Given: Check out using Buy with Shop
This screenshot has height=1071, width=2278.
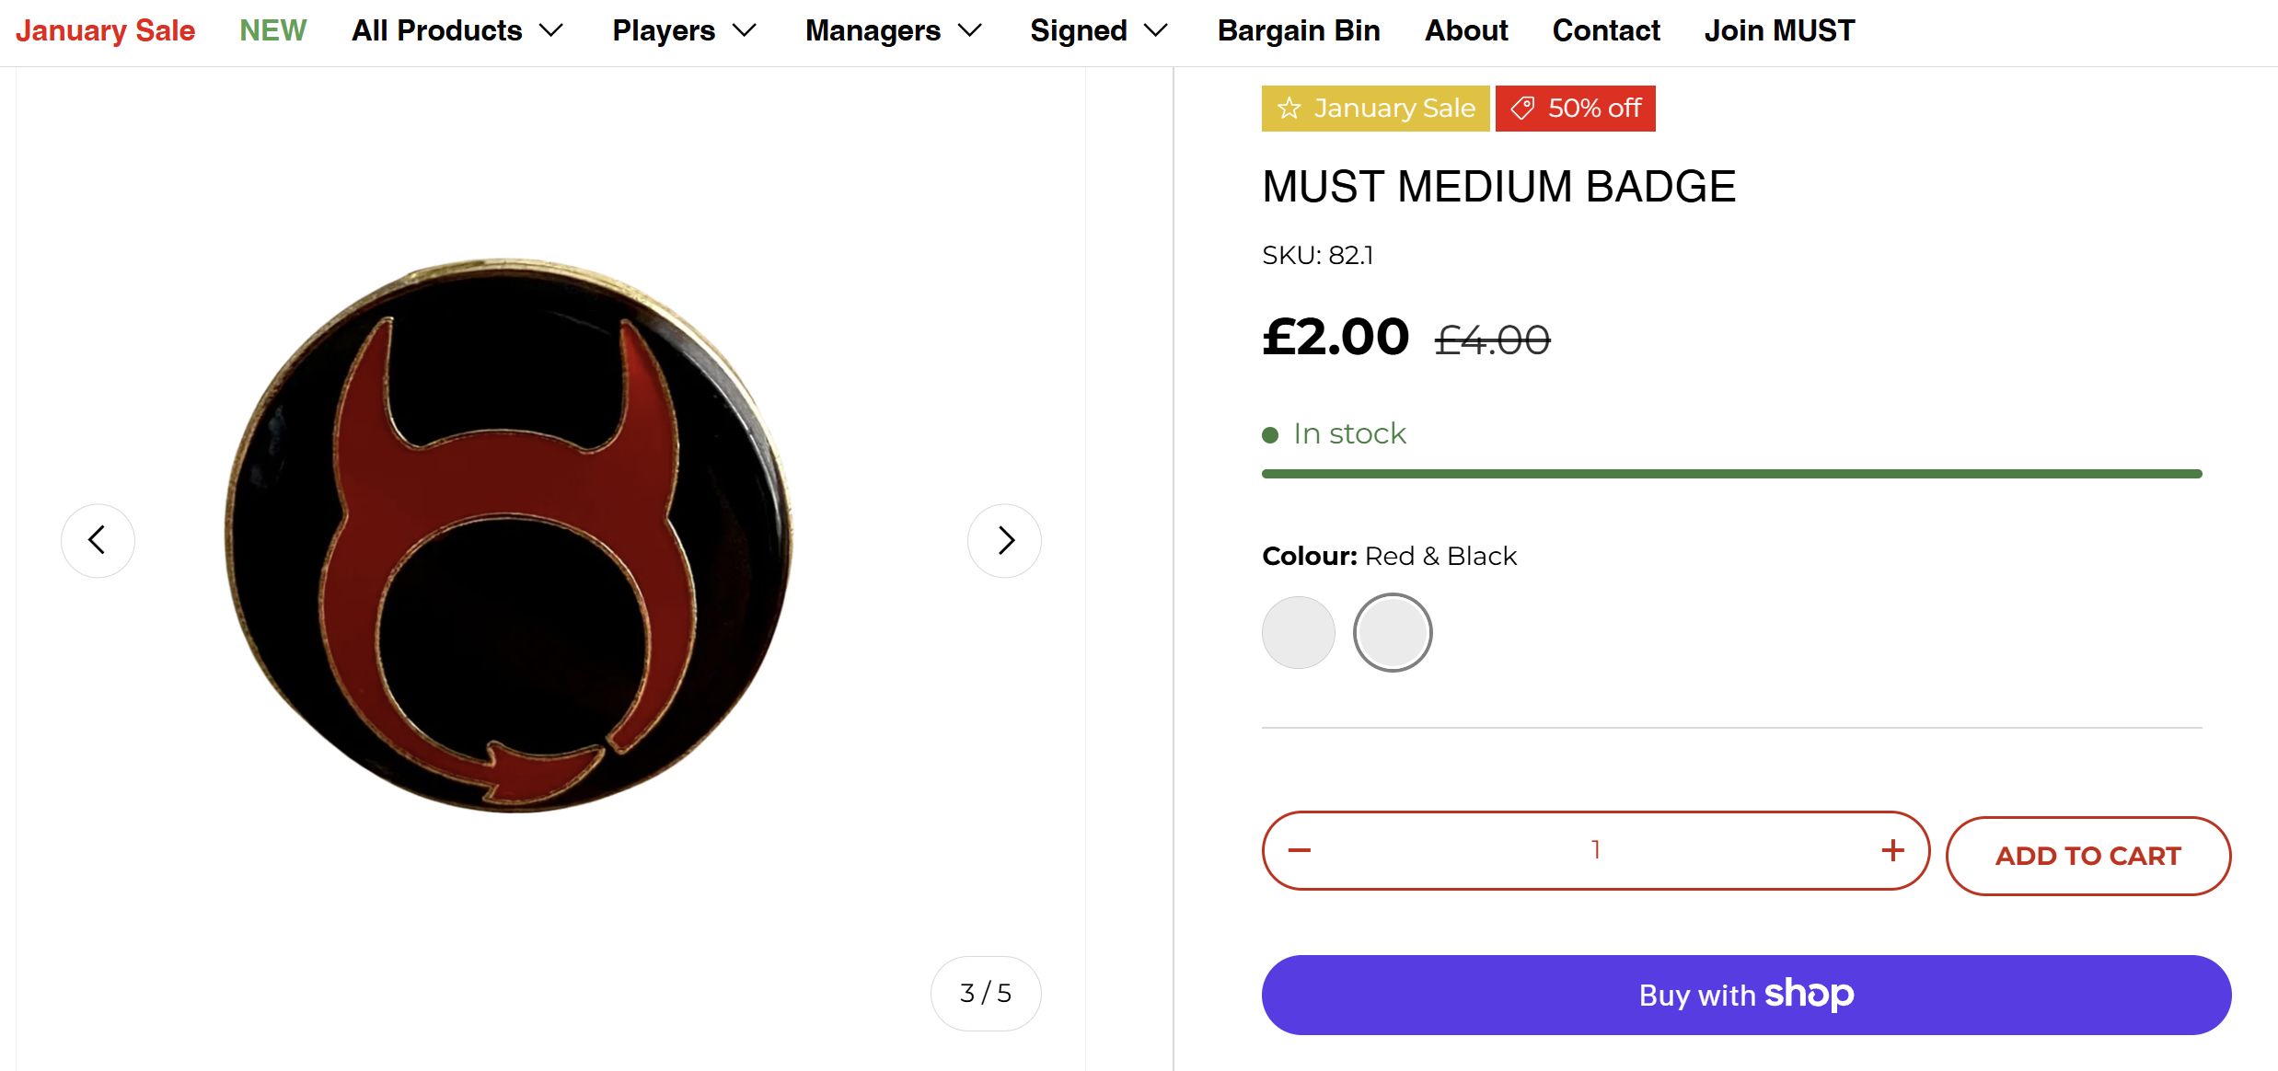Looking at the screenshot, I should coord(1745,995).
